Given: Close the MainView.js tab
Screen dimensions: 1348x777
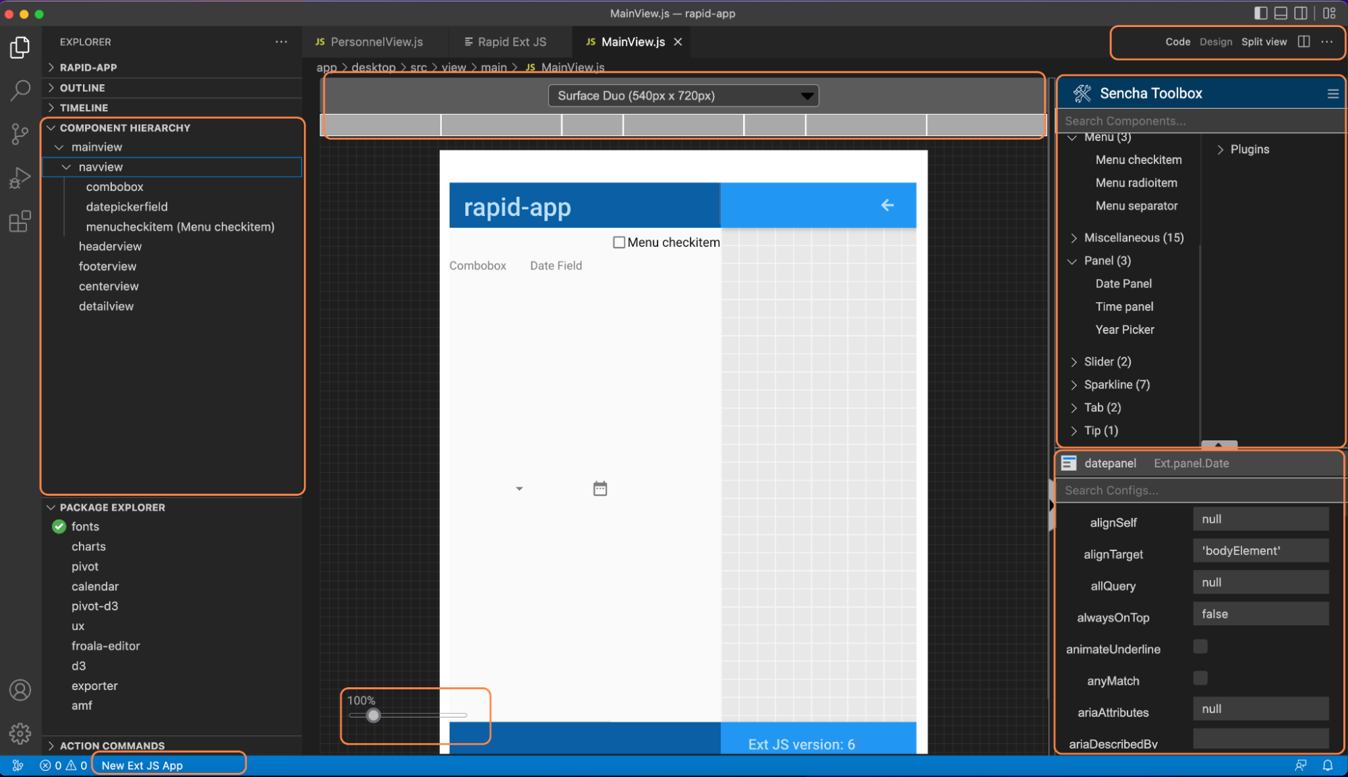Looking at the screenshot, I should coord(678,42).
